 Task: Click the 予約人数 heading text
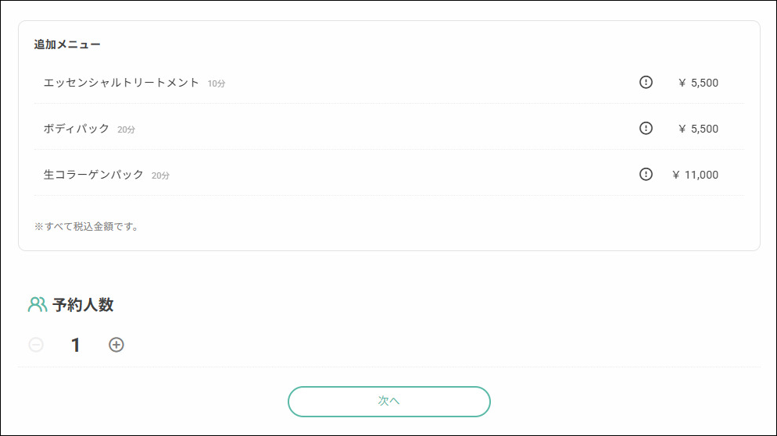[83, 304]
